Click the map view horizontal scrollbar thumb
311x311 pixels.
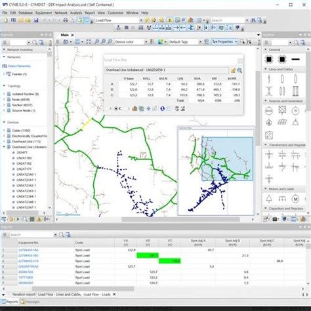(x=180, y=219)
